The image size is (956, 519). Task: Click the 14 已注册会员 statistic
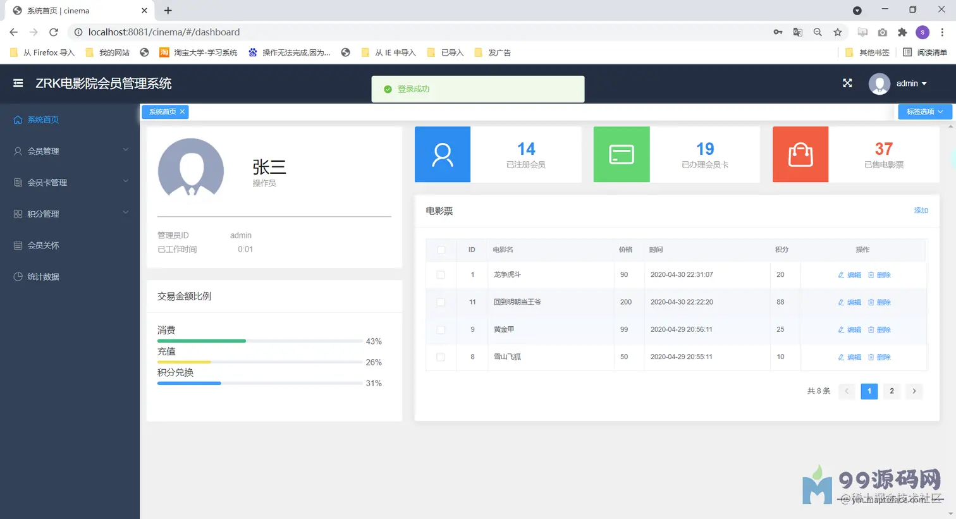526,155
